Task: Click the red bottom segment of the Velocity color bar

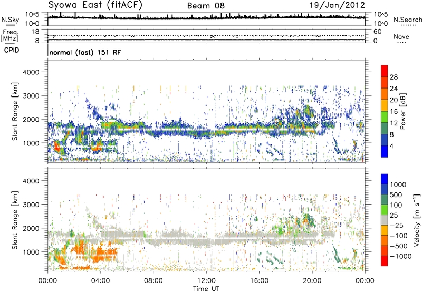Action: point(385,261)
